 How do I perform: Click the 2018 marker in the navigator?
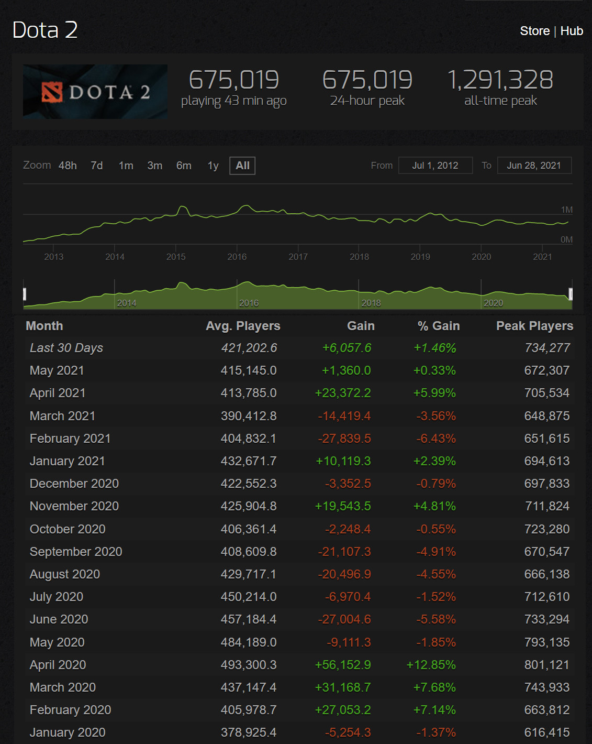coord(371,303)
